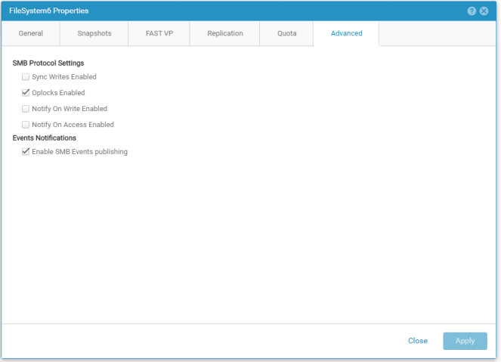Screen dimensions: 501x362
Task: Open the Snapshots tab
Action: point(94,33)
